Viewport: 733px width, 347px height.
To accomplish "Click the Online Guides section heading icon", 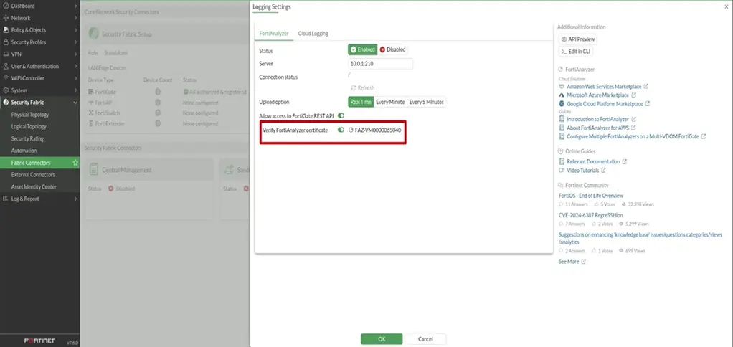I will pos(560,151).
